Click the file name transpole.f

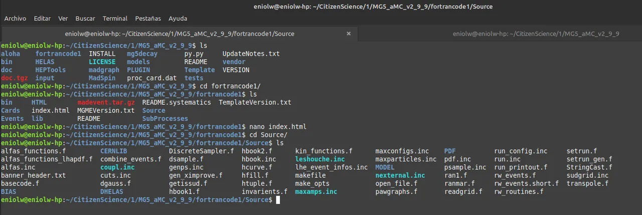click(587, 183)
